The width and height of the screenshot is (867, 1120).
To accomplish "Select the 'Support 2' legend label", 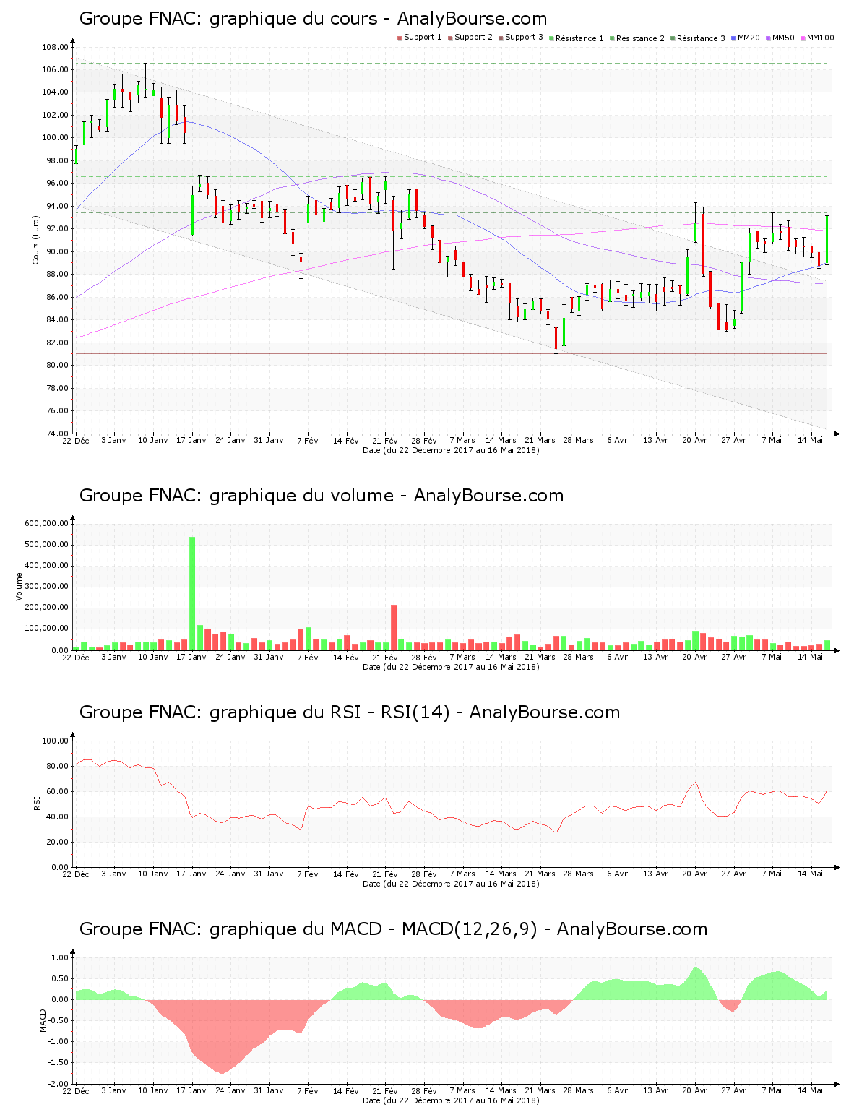I will click(473, 38).
